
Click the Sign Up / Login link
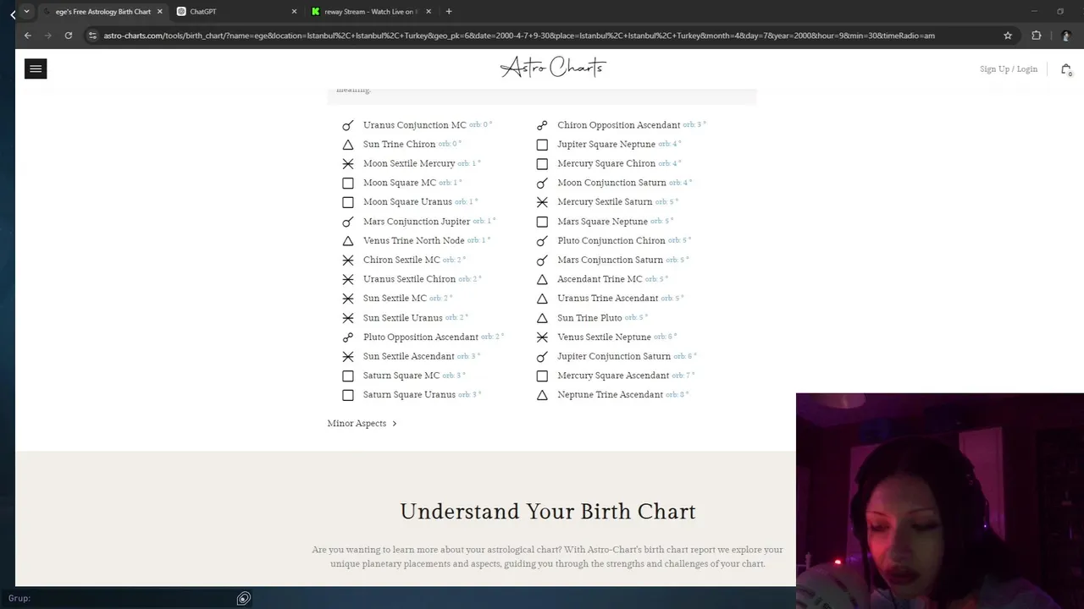[1008, 69]
